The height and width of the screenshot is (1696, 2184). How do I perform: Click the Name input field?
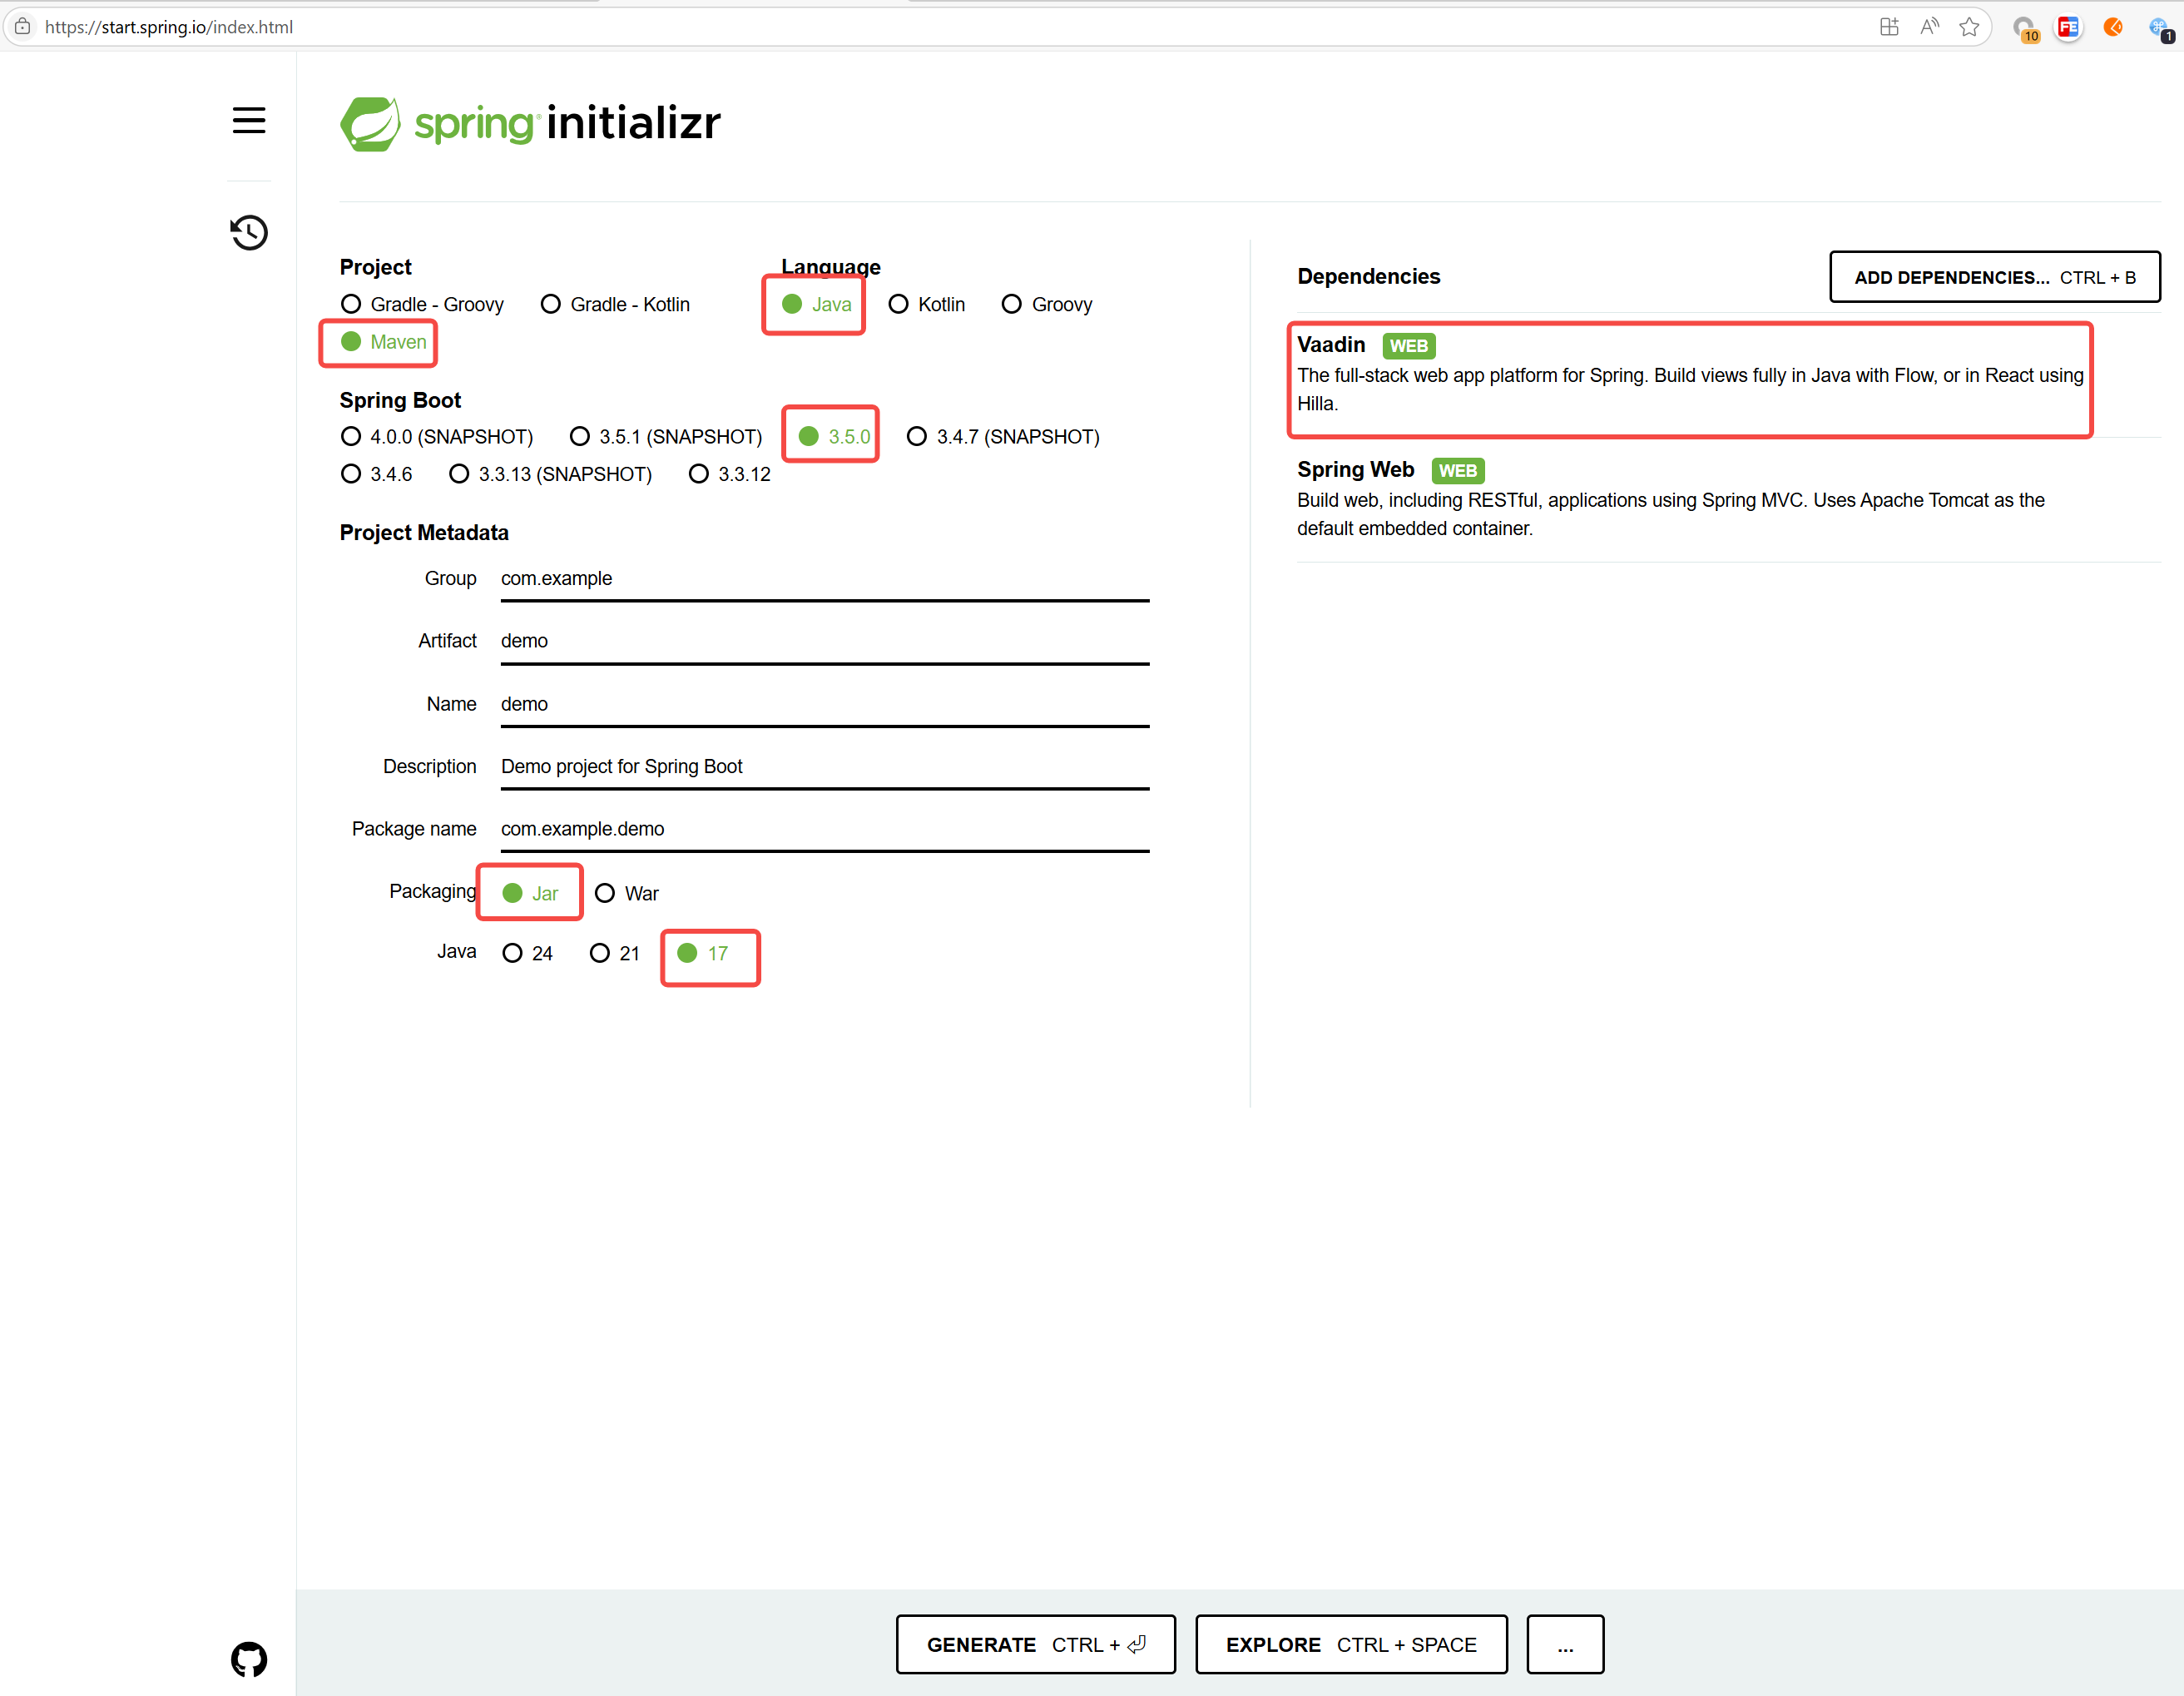(825, 705)
